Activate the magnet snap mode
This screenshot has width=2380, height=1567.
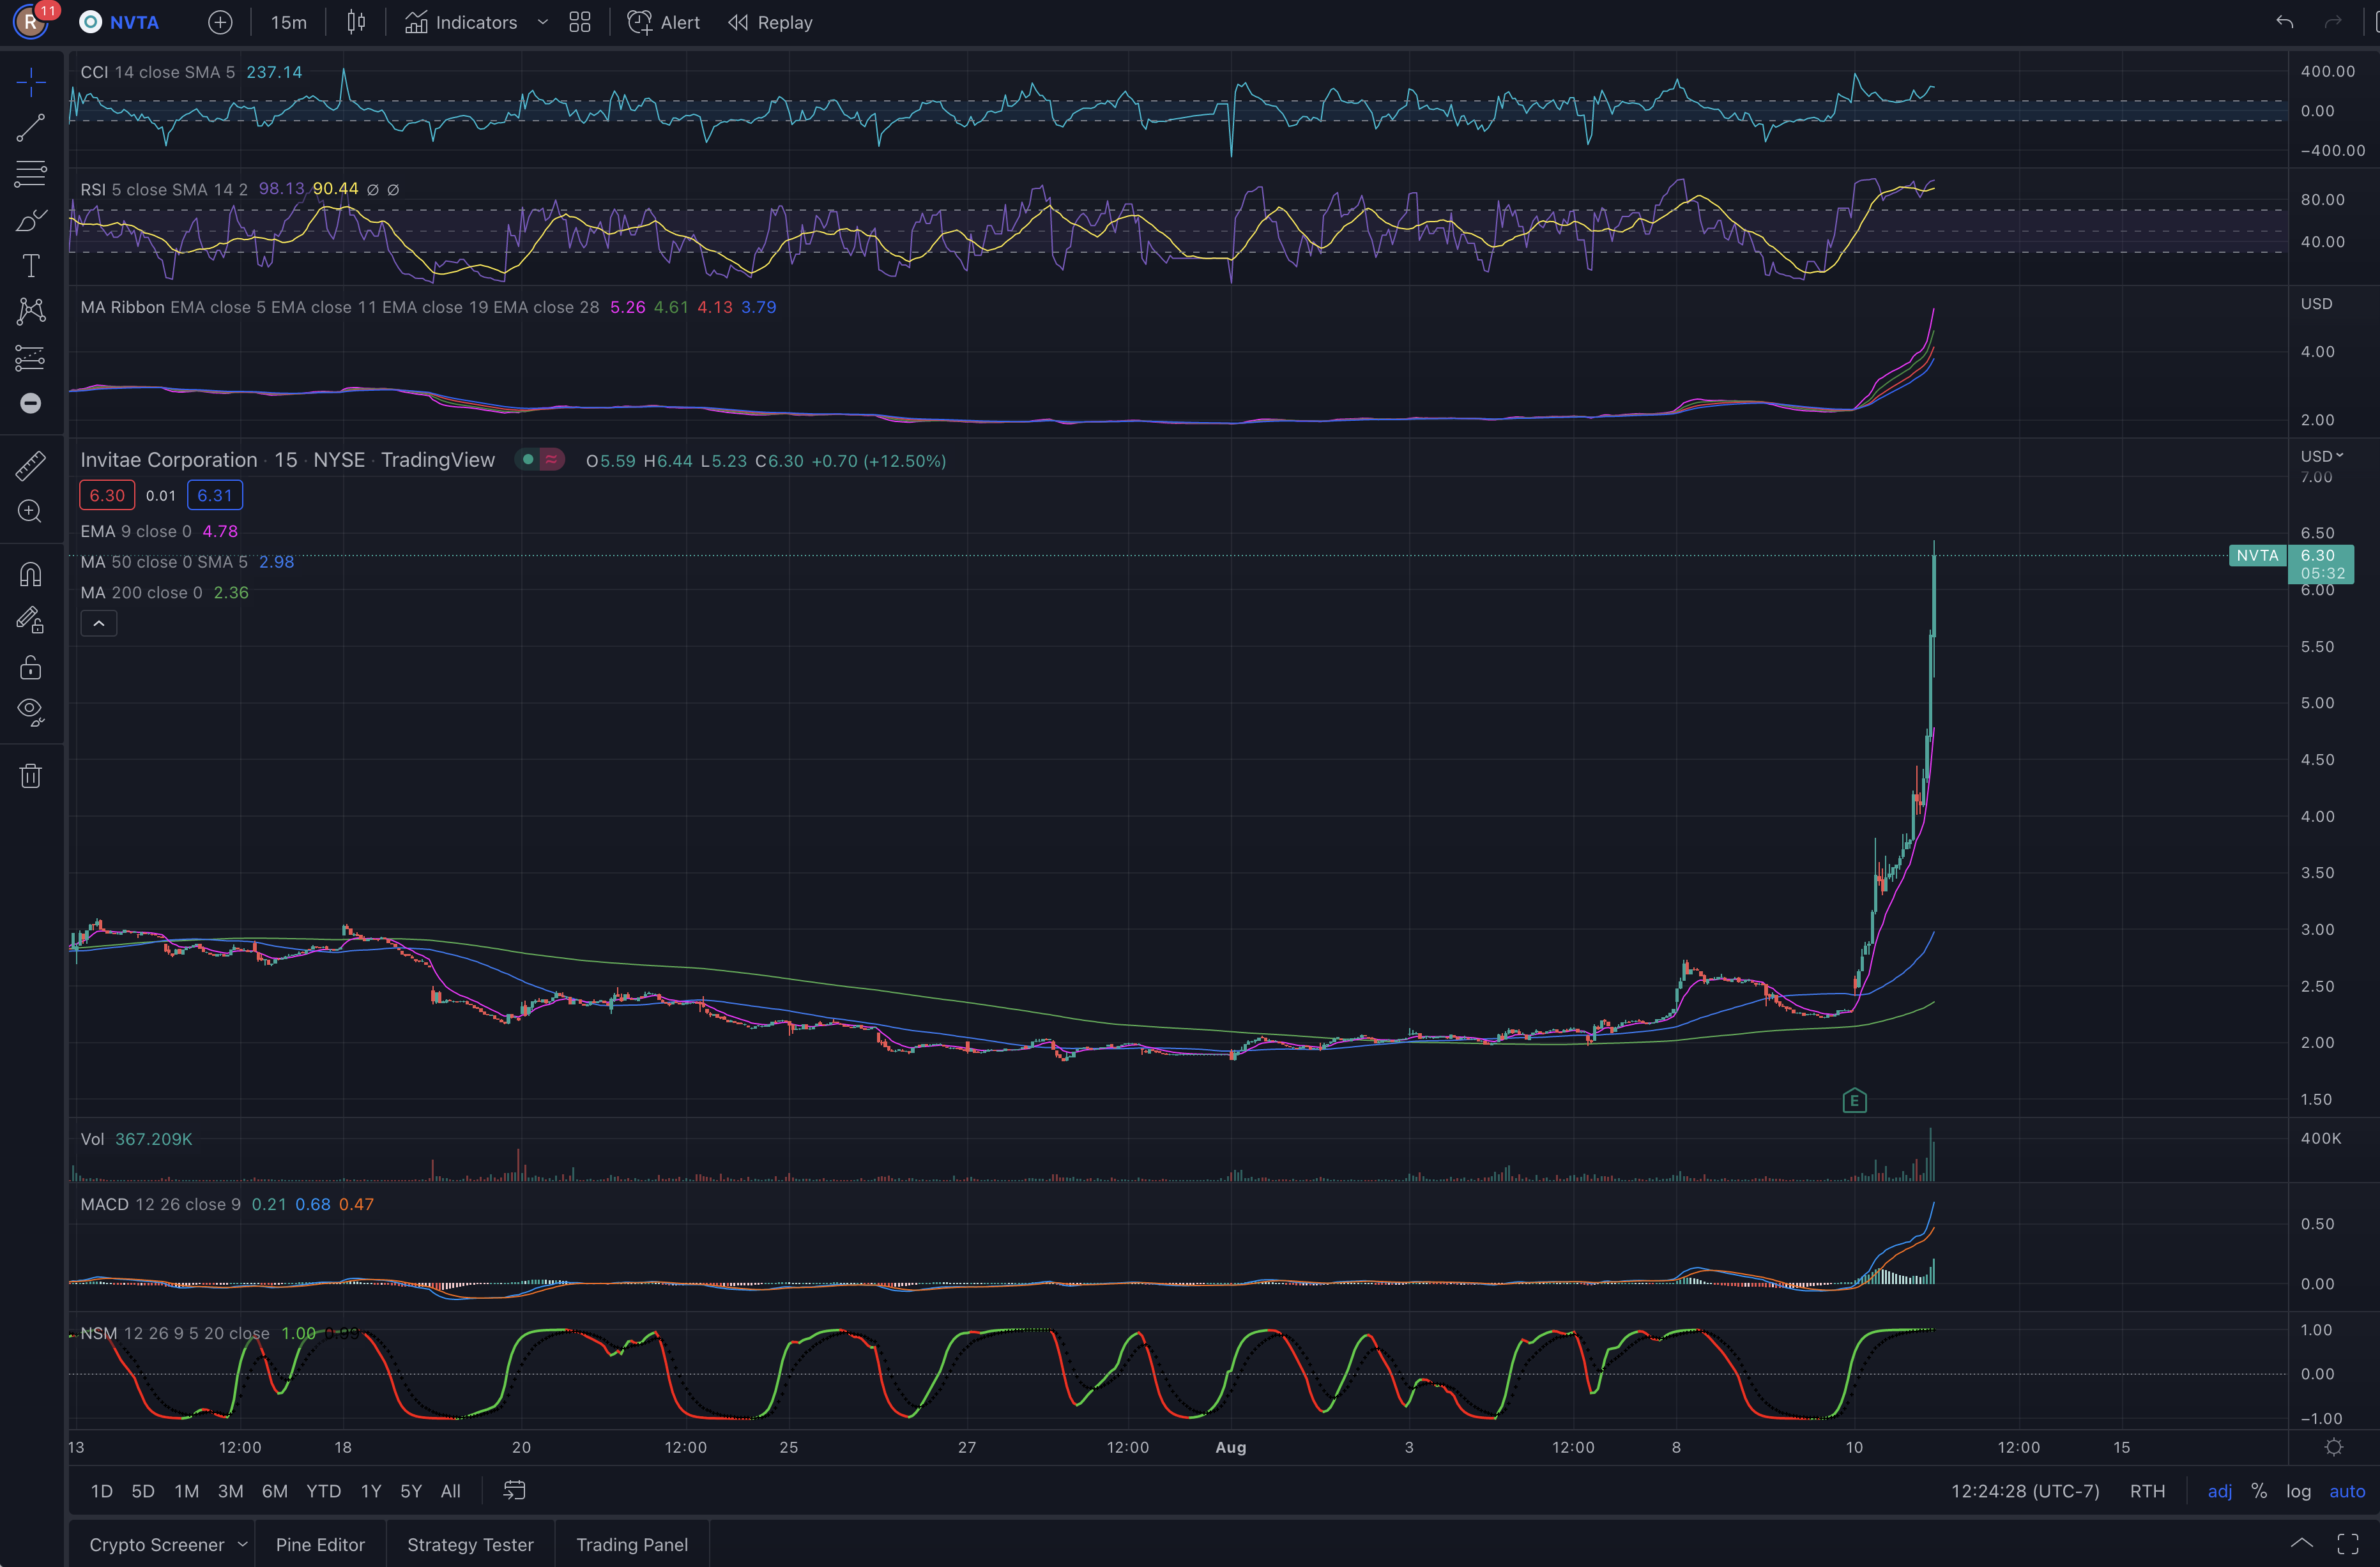coord(31,573)
